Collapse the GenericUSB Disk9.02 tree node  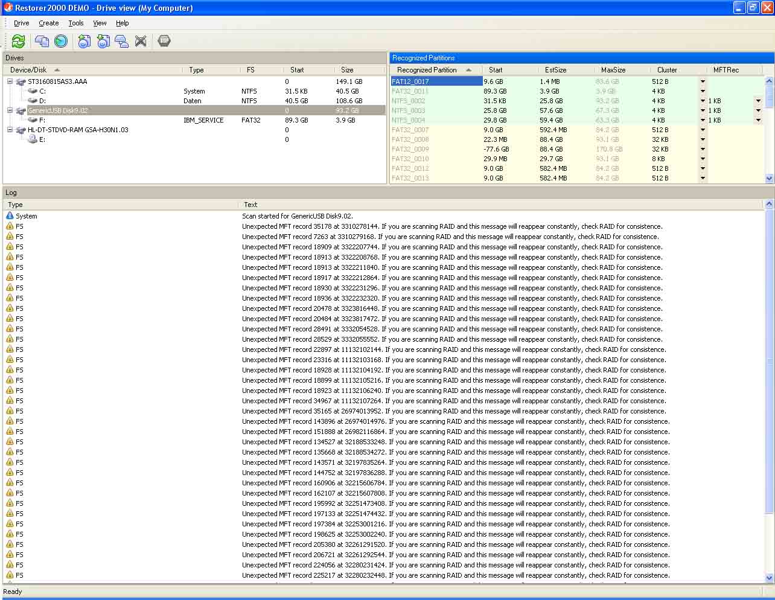(10, 110)
